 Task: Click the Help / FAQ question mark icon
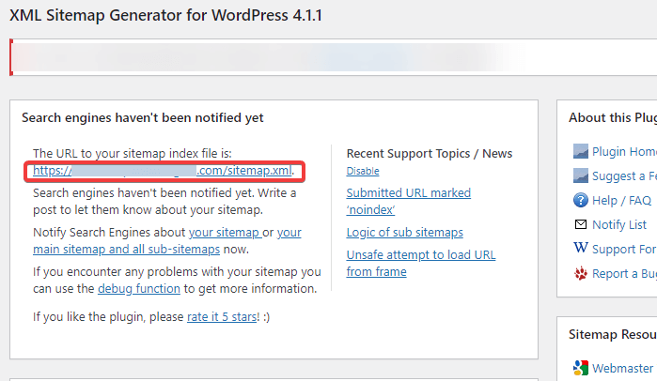click(x=580, y=200)
